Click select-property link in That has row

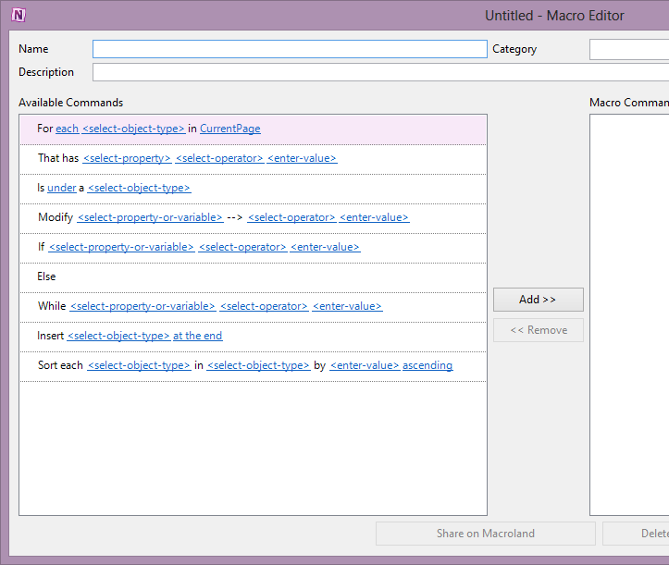[x=127, y=158]
